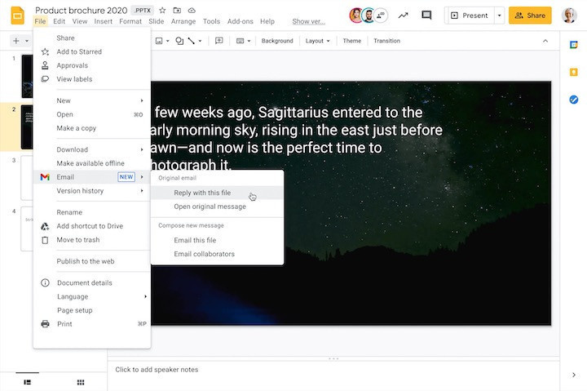Select the insert image toolbar icon
This screenshot has height=391, width=587.
(159, 41)
